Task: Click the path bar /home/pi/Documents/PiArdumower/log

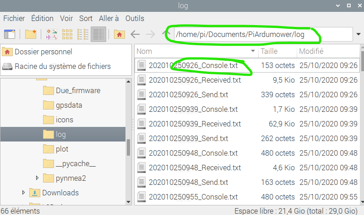Action: pyautogui.click(x=263, y=34)
